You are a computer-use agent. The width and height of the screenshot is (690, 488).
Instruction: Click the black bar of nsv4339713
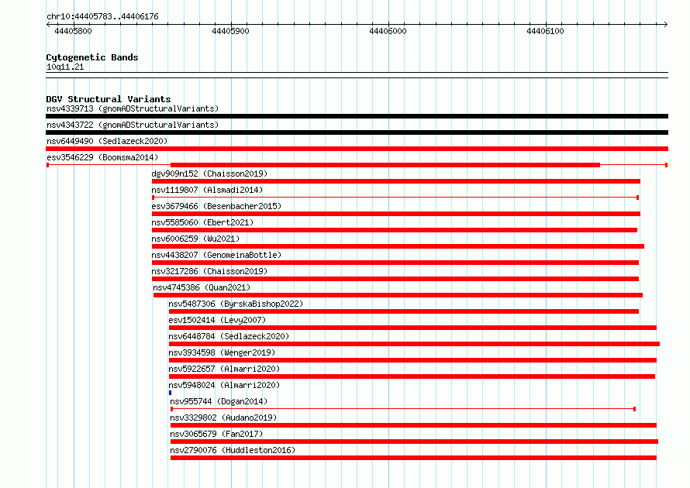point(357,116)
